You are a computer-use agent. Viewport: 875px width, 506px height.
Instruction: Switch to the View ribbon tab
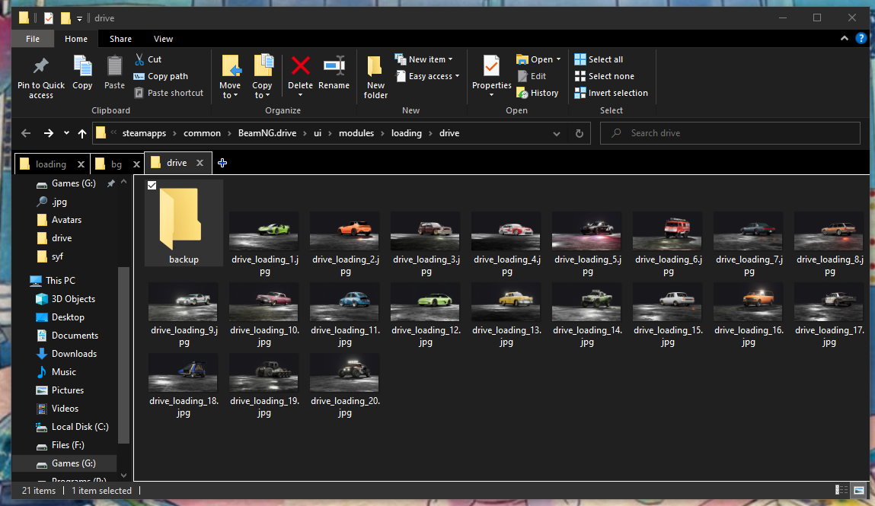(163, 39)
